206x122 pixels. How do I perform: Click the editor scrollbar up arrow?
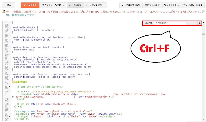203,22
